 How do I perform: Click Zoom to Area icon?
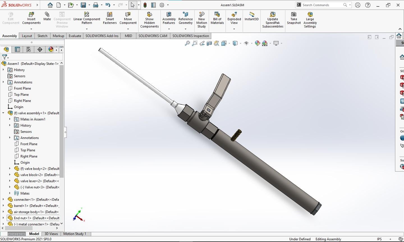pos(194,43)
